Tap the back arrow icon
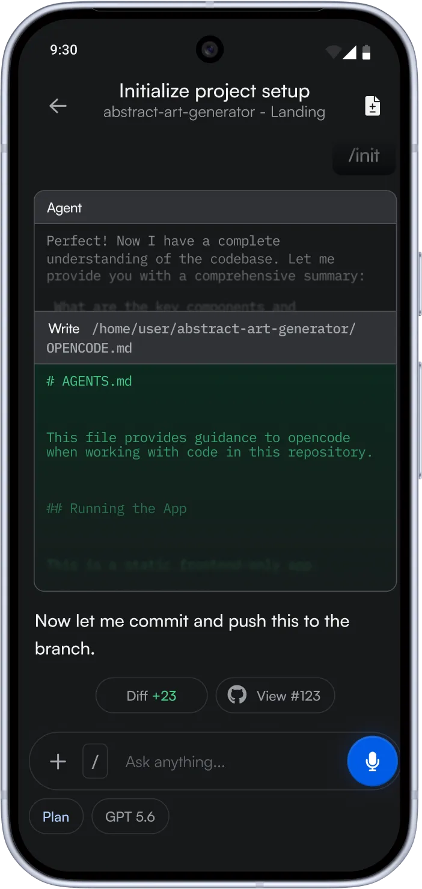 [58, 106]
